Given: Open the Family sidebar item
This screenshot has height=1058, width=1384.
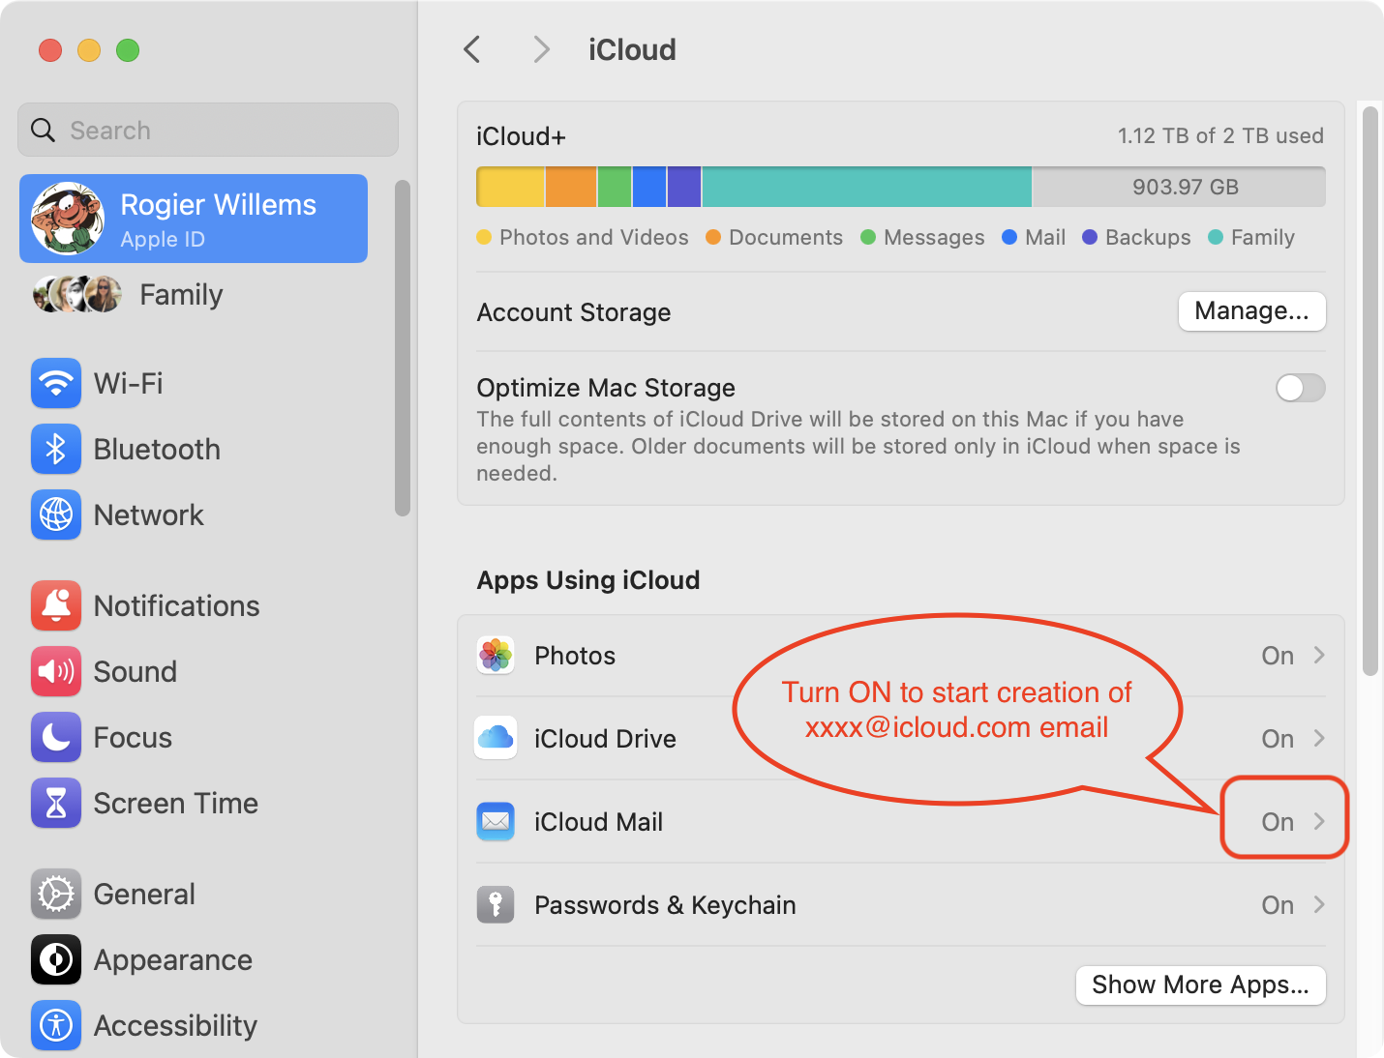Looking at the screenshot, I should click(x=194, y=294).
